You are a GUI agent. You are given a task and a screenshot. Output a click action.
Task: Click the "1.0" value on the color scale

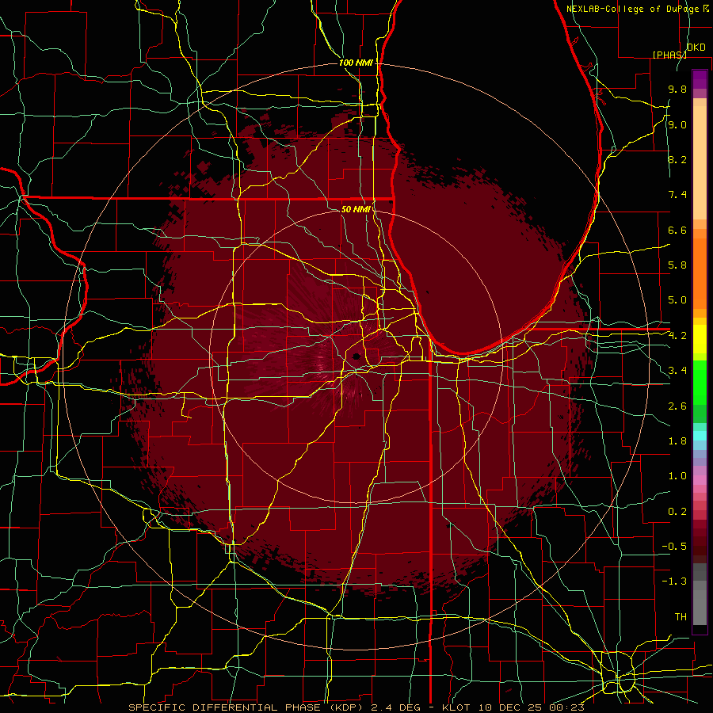tap(677, 476)
